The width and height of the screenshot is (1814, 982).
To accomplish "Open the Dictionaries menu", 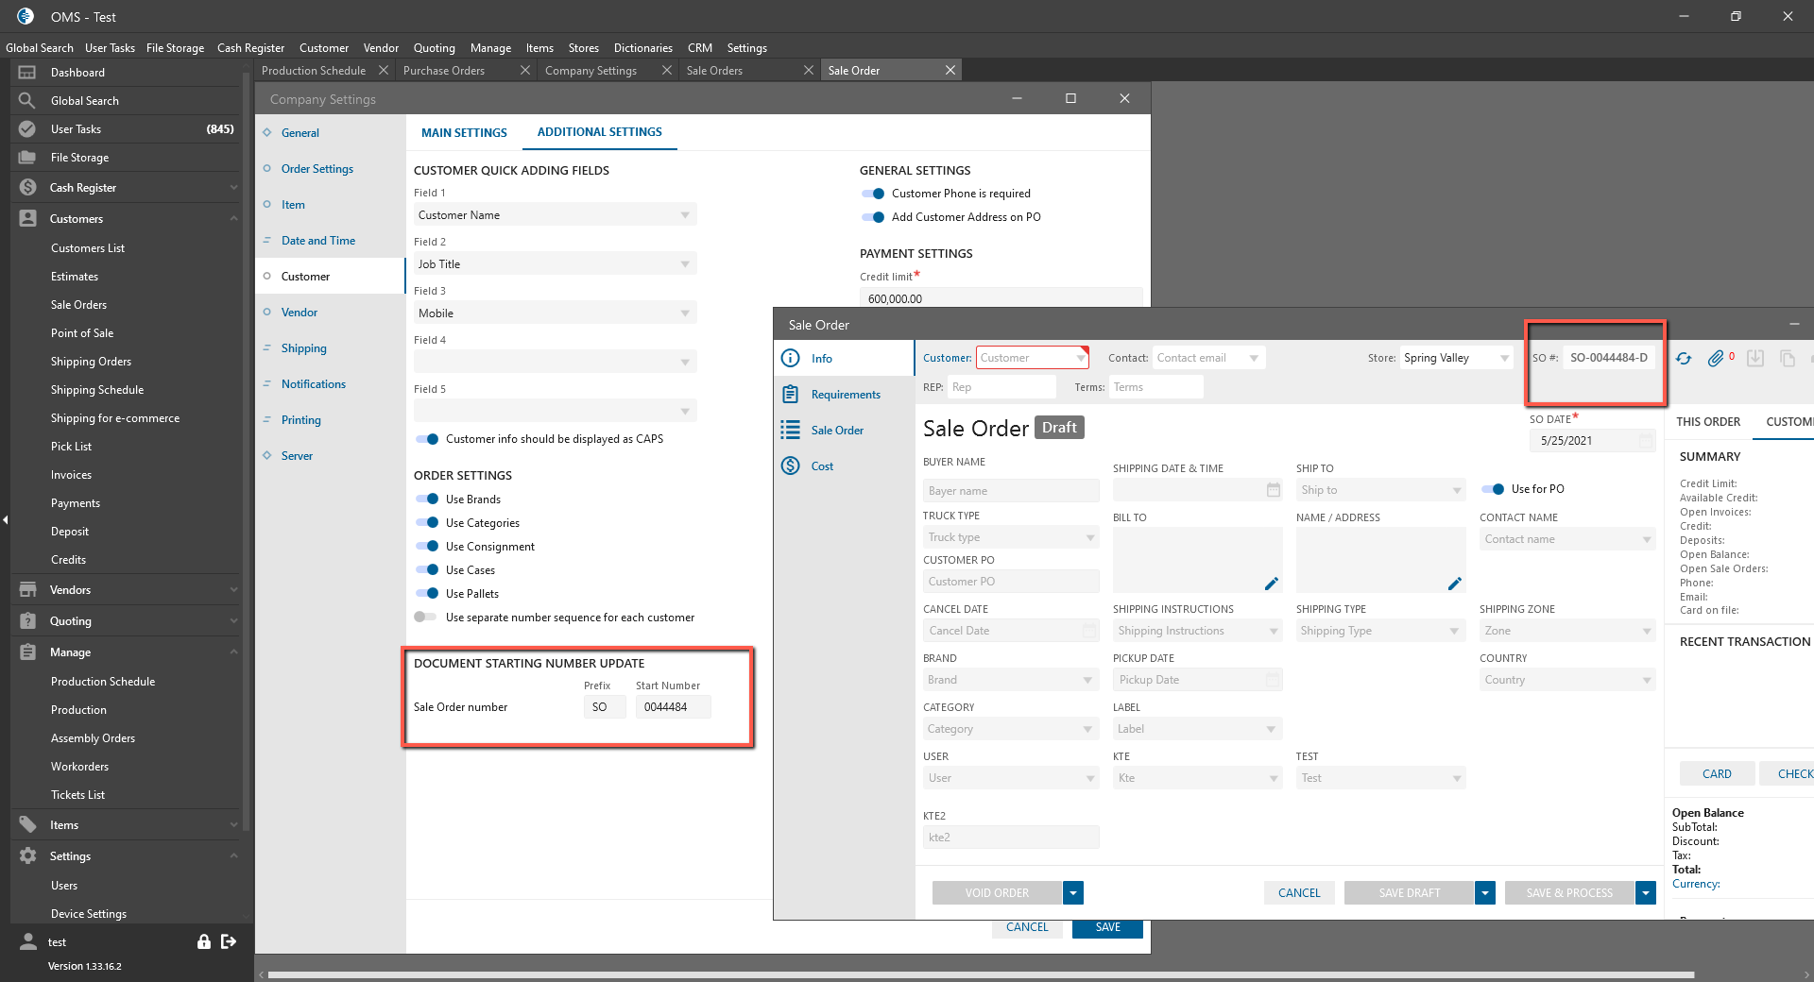I will click(642, 48).
